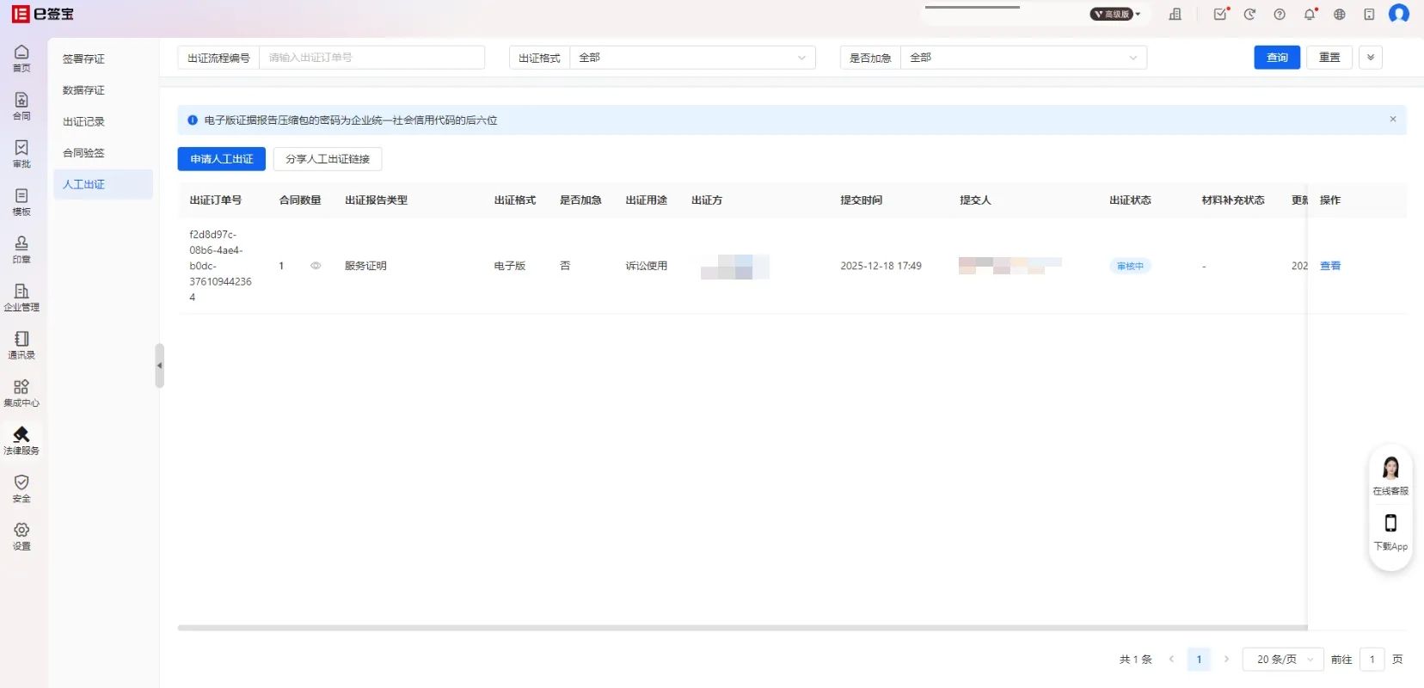This screenshot has width=1424, height=688.
Task: Open the 模板 templates section
Action: point(21,202)
